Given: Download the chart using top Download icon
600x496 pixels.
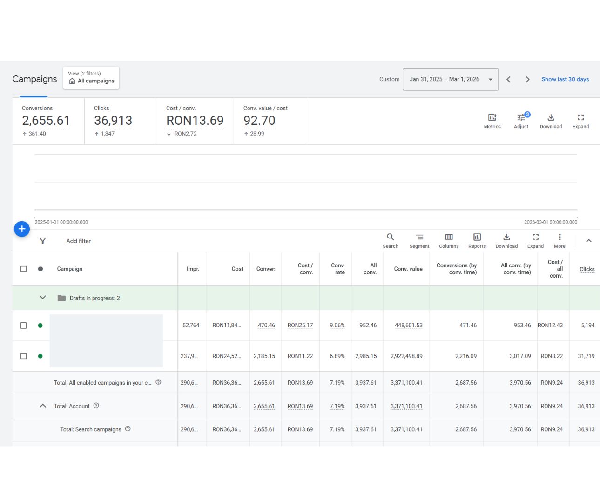Looking at the screenshot, I should click(x=551, y=121).
